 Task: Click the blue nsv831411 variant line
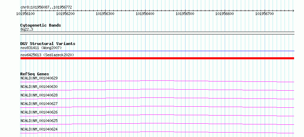coord(157,51)
